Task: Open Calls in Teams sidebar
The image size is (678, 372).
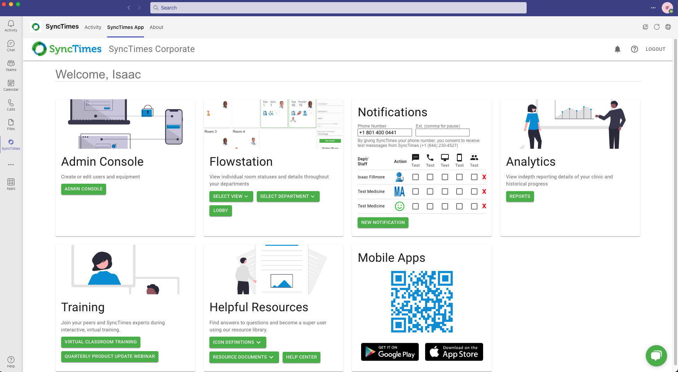Action: tap(11, 105)
